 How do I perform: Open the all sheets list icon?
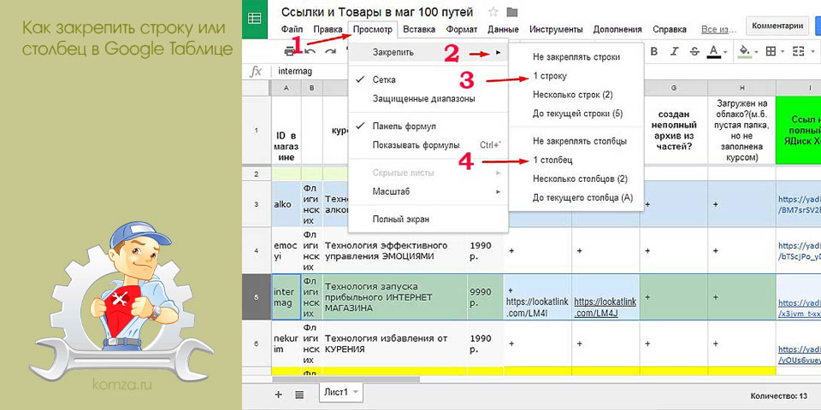[299, 395]
